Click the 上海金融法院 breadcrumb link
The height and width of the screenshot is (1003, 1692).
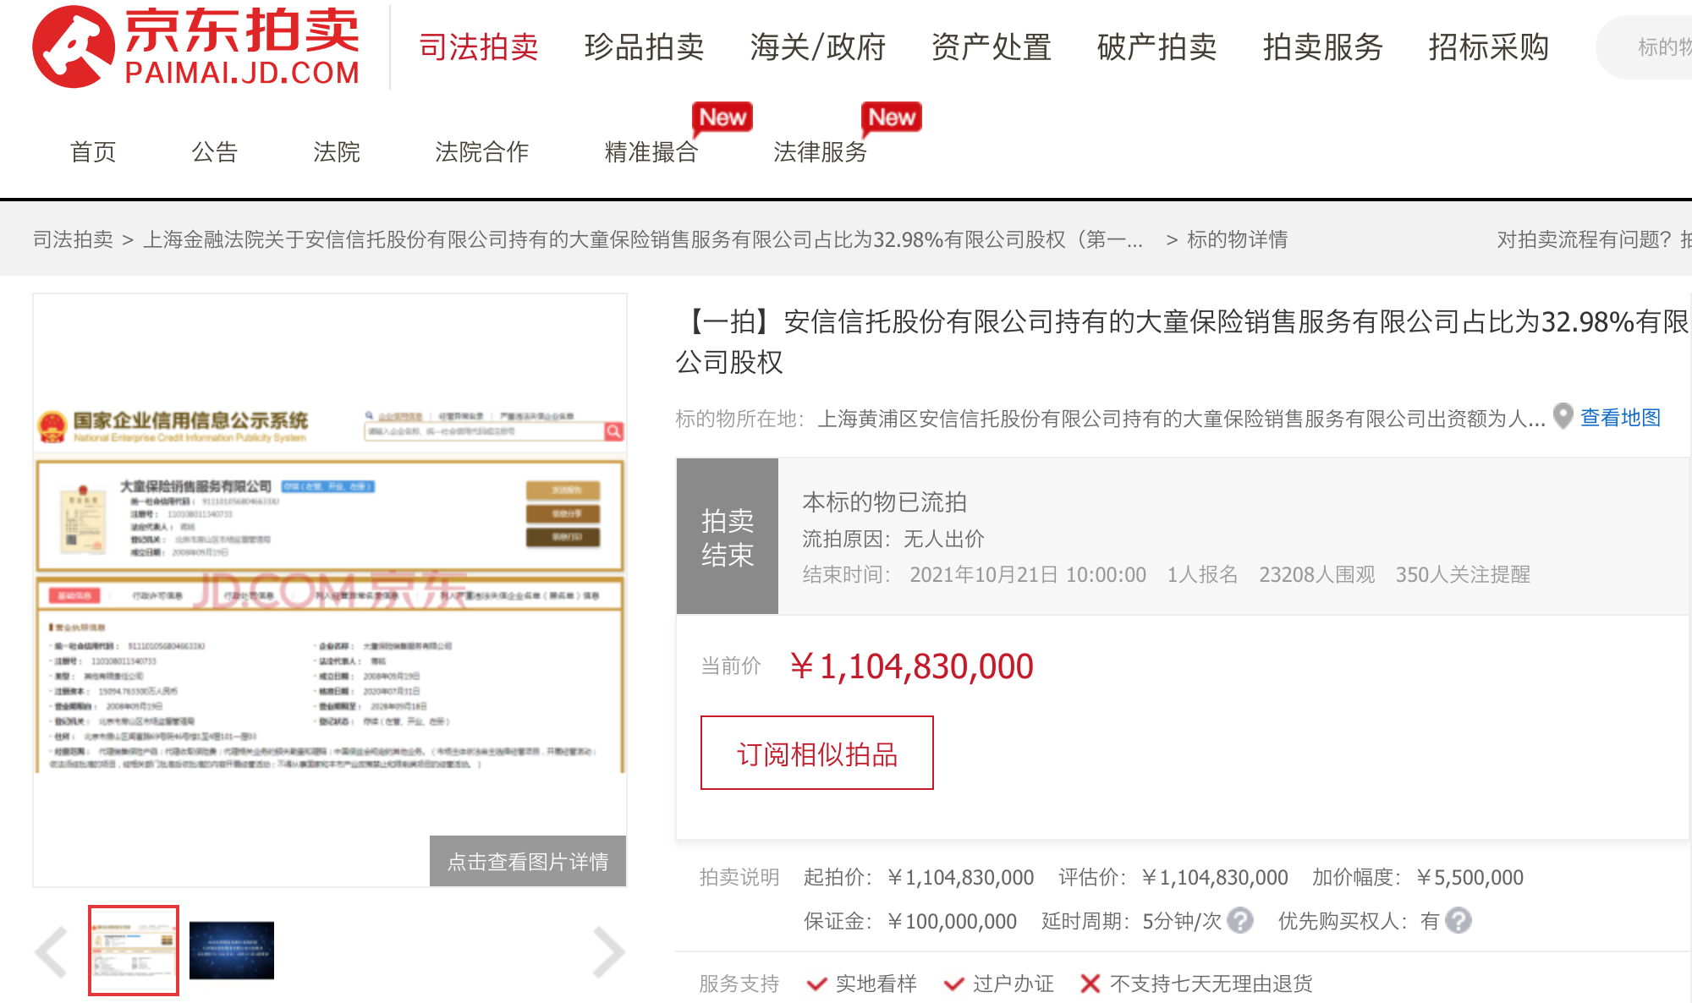(643, 239)
